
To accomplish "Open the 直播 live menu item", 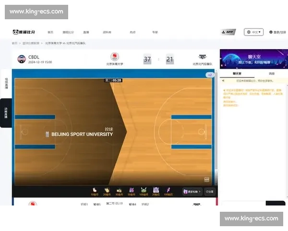I will [86, 32].
